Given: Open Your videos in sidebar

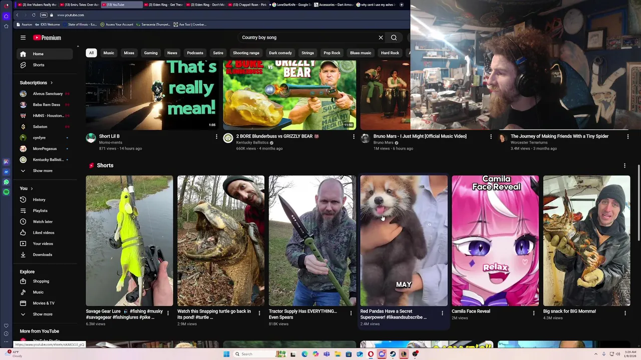Looking at the screenshot, I should pyautogui.click(x=46, y=243).
